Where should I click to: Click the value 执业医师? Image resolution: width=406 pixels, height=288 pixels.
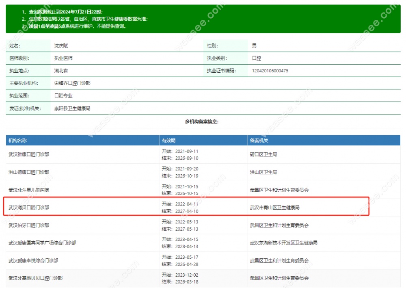click(63, 58)
